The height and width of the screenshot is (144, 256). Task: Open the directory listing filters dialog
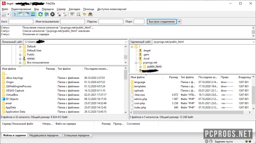tap(72, 14)
